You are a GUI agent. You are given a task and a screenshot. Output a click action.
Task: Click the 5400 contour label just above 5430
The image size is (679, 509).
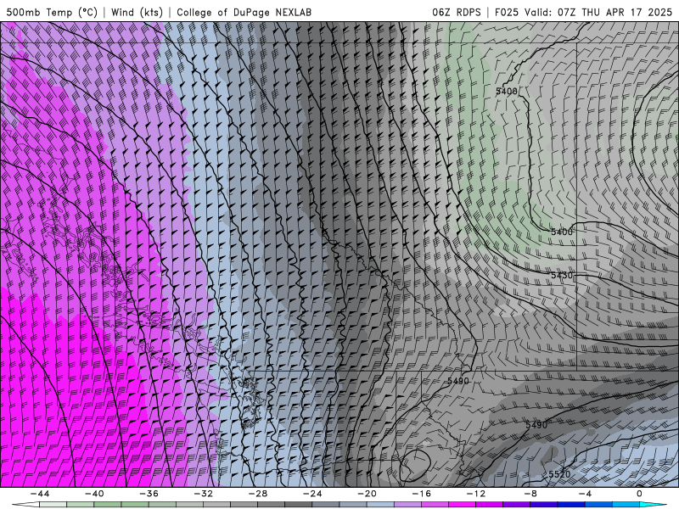click(x=562, y=232)
